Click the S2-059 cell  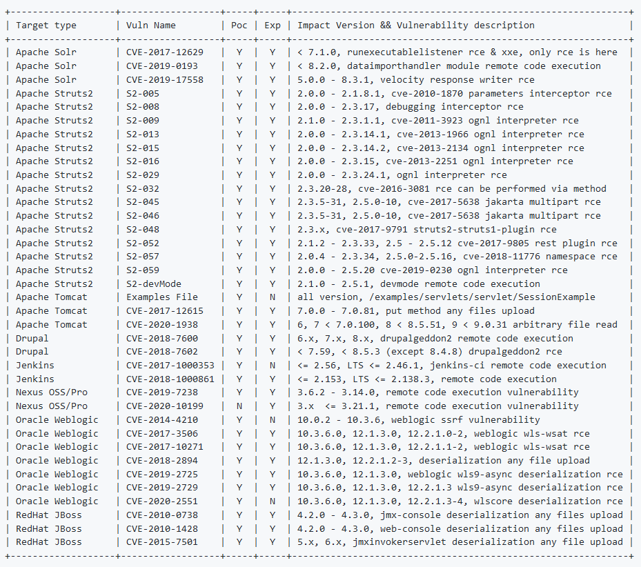coord(143,270)
